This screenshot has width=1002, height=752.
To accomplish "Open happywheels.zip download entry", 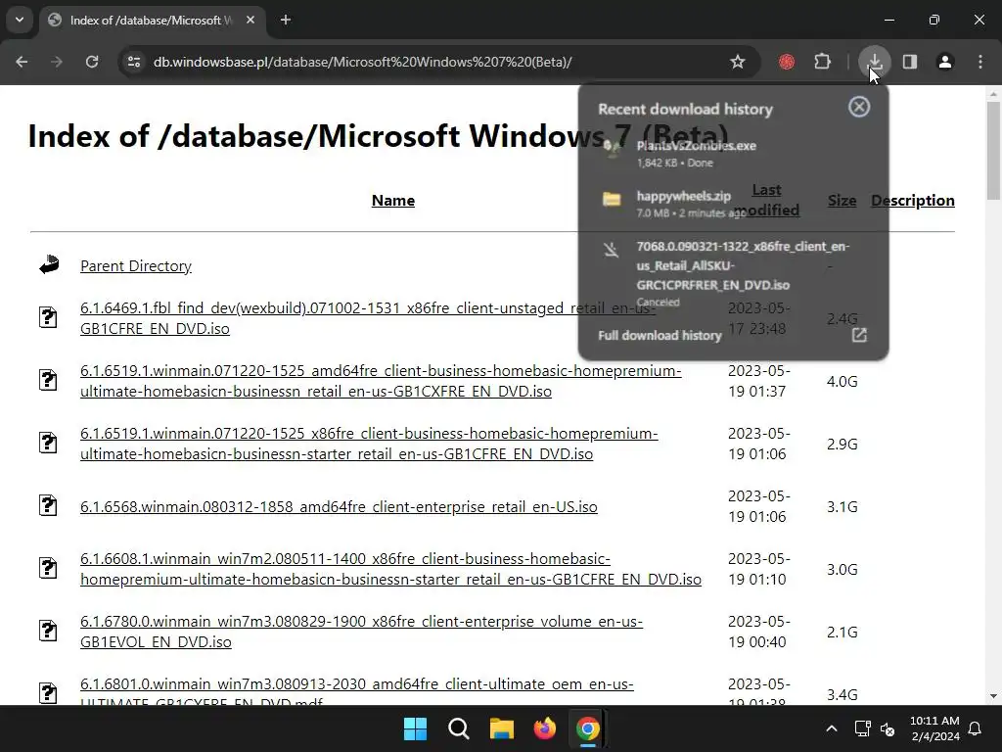I will point(733,204).
